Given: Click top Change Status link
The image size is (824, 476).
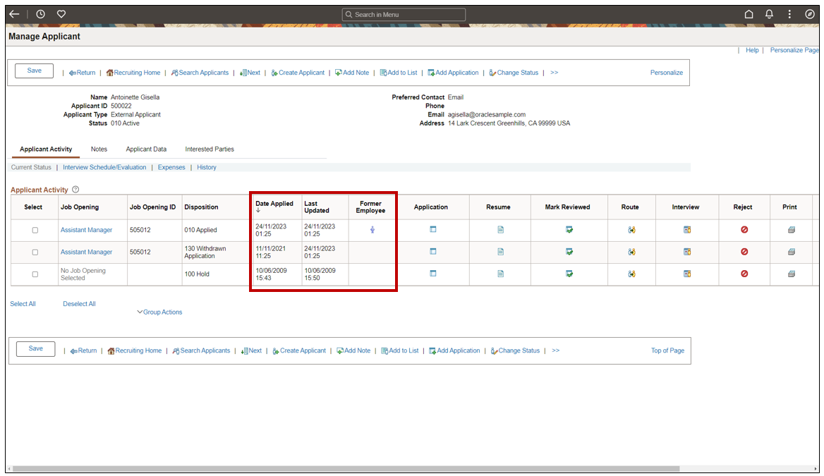Looking at the screenshot, I should coord(514,73).
